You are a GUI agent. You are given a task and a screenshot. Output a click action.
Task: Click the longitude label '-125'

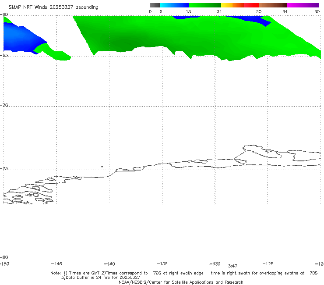[x=268, y=264]
